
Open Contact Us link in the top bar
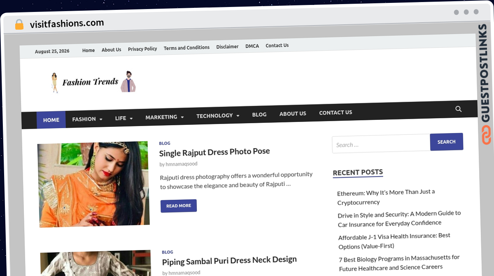click(x=277, y=45)
